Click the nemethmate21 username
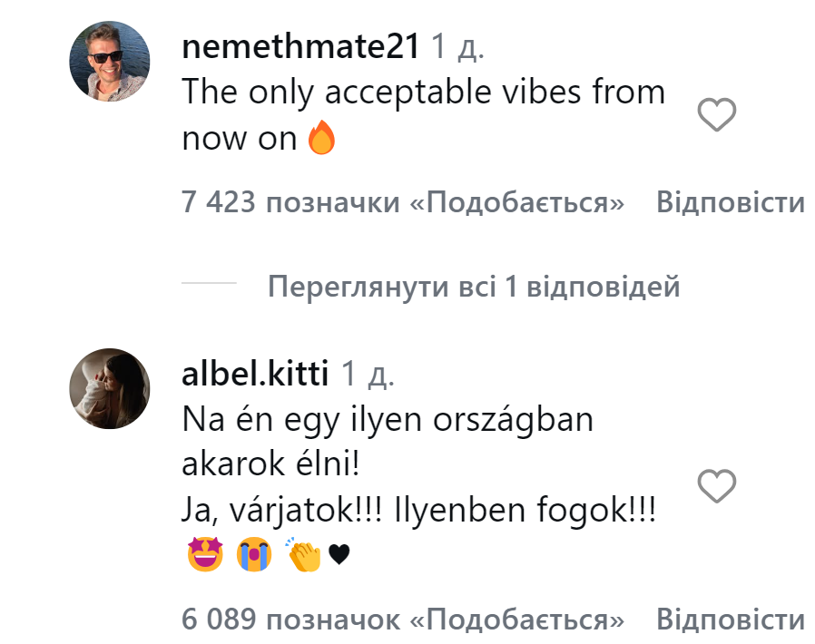 (x=300, y=46)
